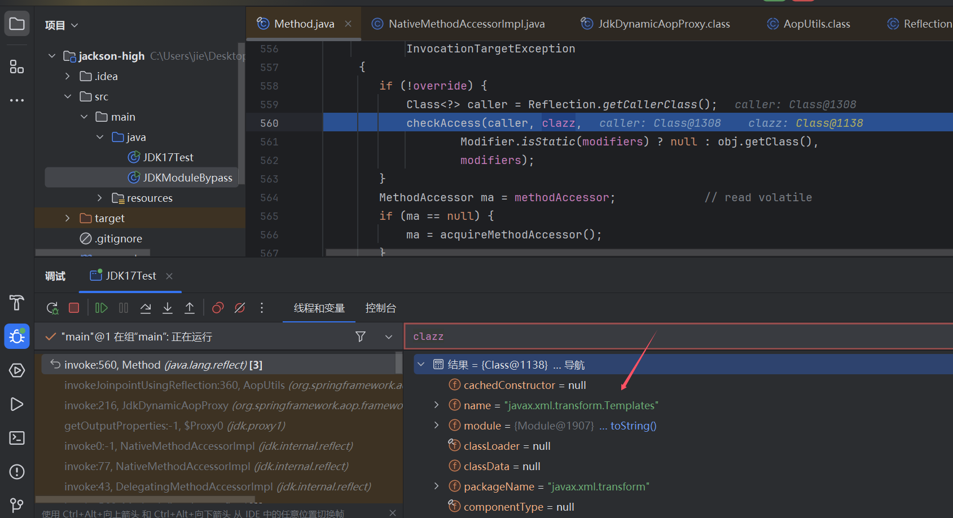Image resolution: width=953 pixels, height=518 pixels.
Task: Open the Project tool window folder icon
Action: click(17, 24)
